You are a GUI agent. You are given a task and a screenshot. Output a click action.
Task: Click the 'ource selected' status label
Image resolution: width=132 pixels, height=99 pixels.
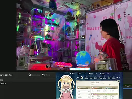6,75
